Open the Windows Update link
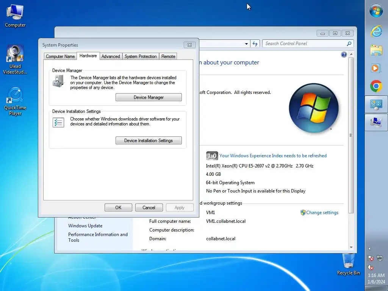Image resolution: width=388 pixels, height=291 pixels. (85, 226)
